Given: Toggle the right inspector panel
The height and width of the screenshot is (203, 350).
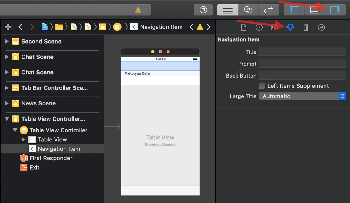Looking at the screenshot, I should click(335, 10).
